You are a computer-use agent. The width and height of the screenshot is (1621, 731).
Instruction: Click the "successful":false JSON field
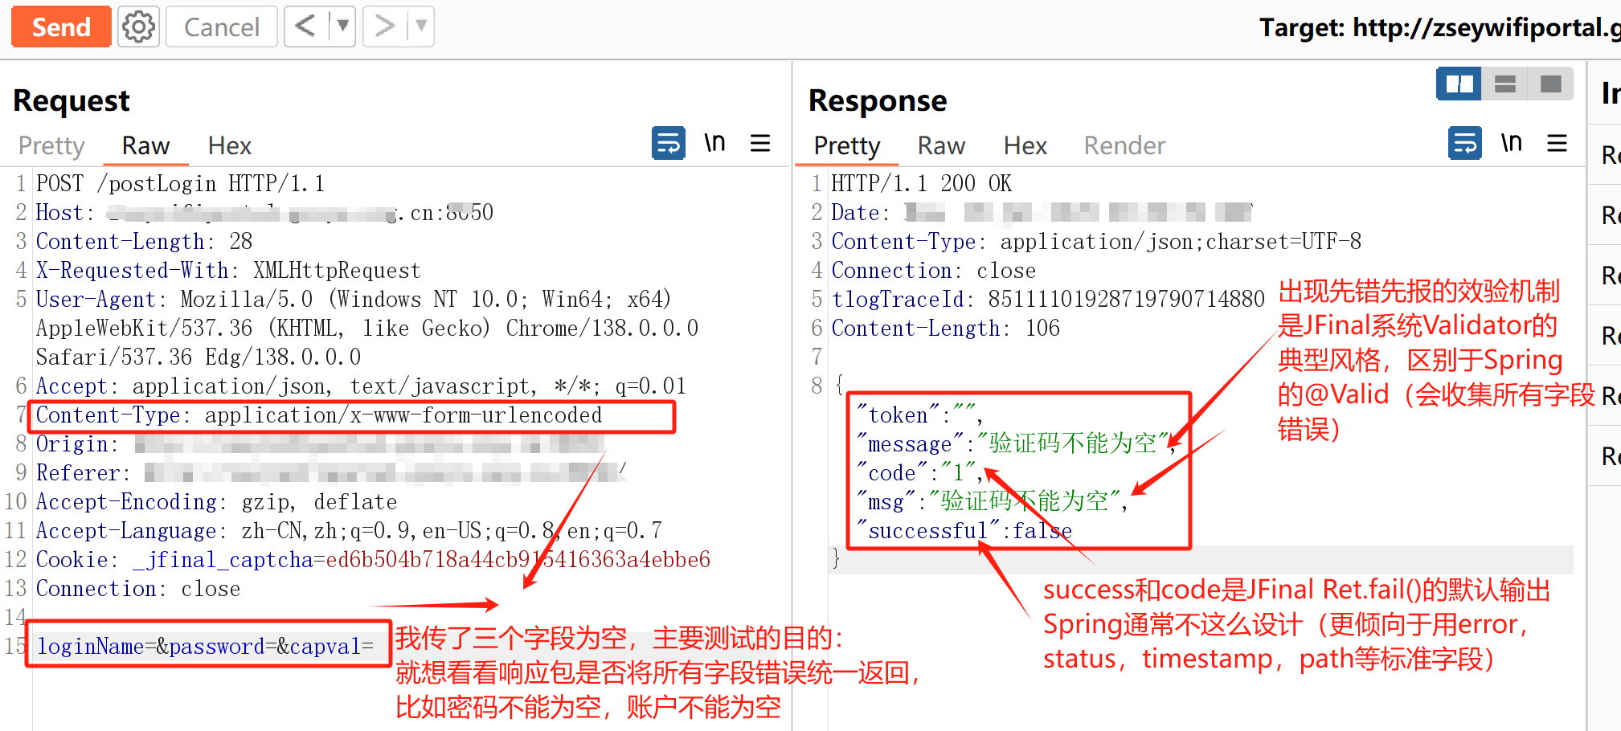[x=964, y=531]
